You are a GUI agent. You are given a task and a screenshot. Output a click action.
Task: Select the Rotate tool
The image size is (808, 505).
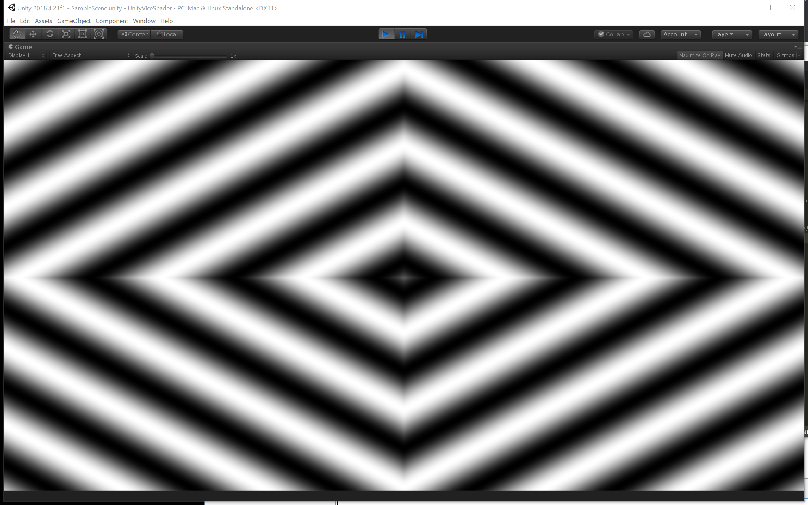click(50, 34)
